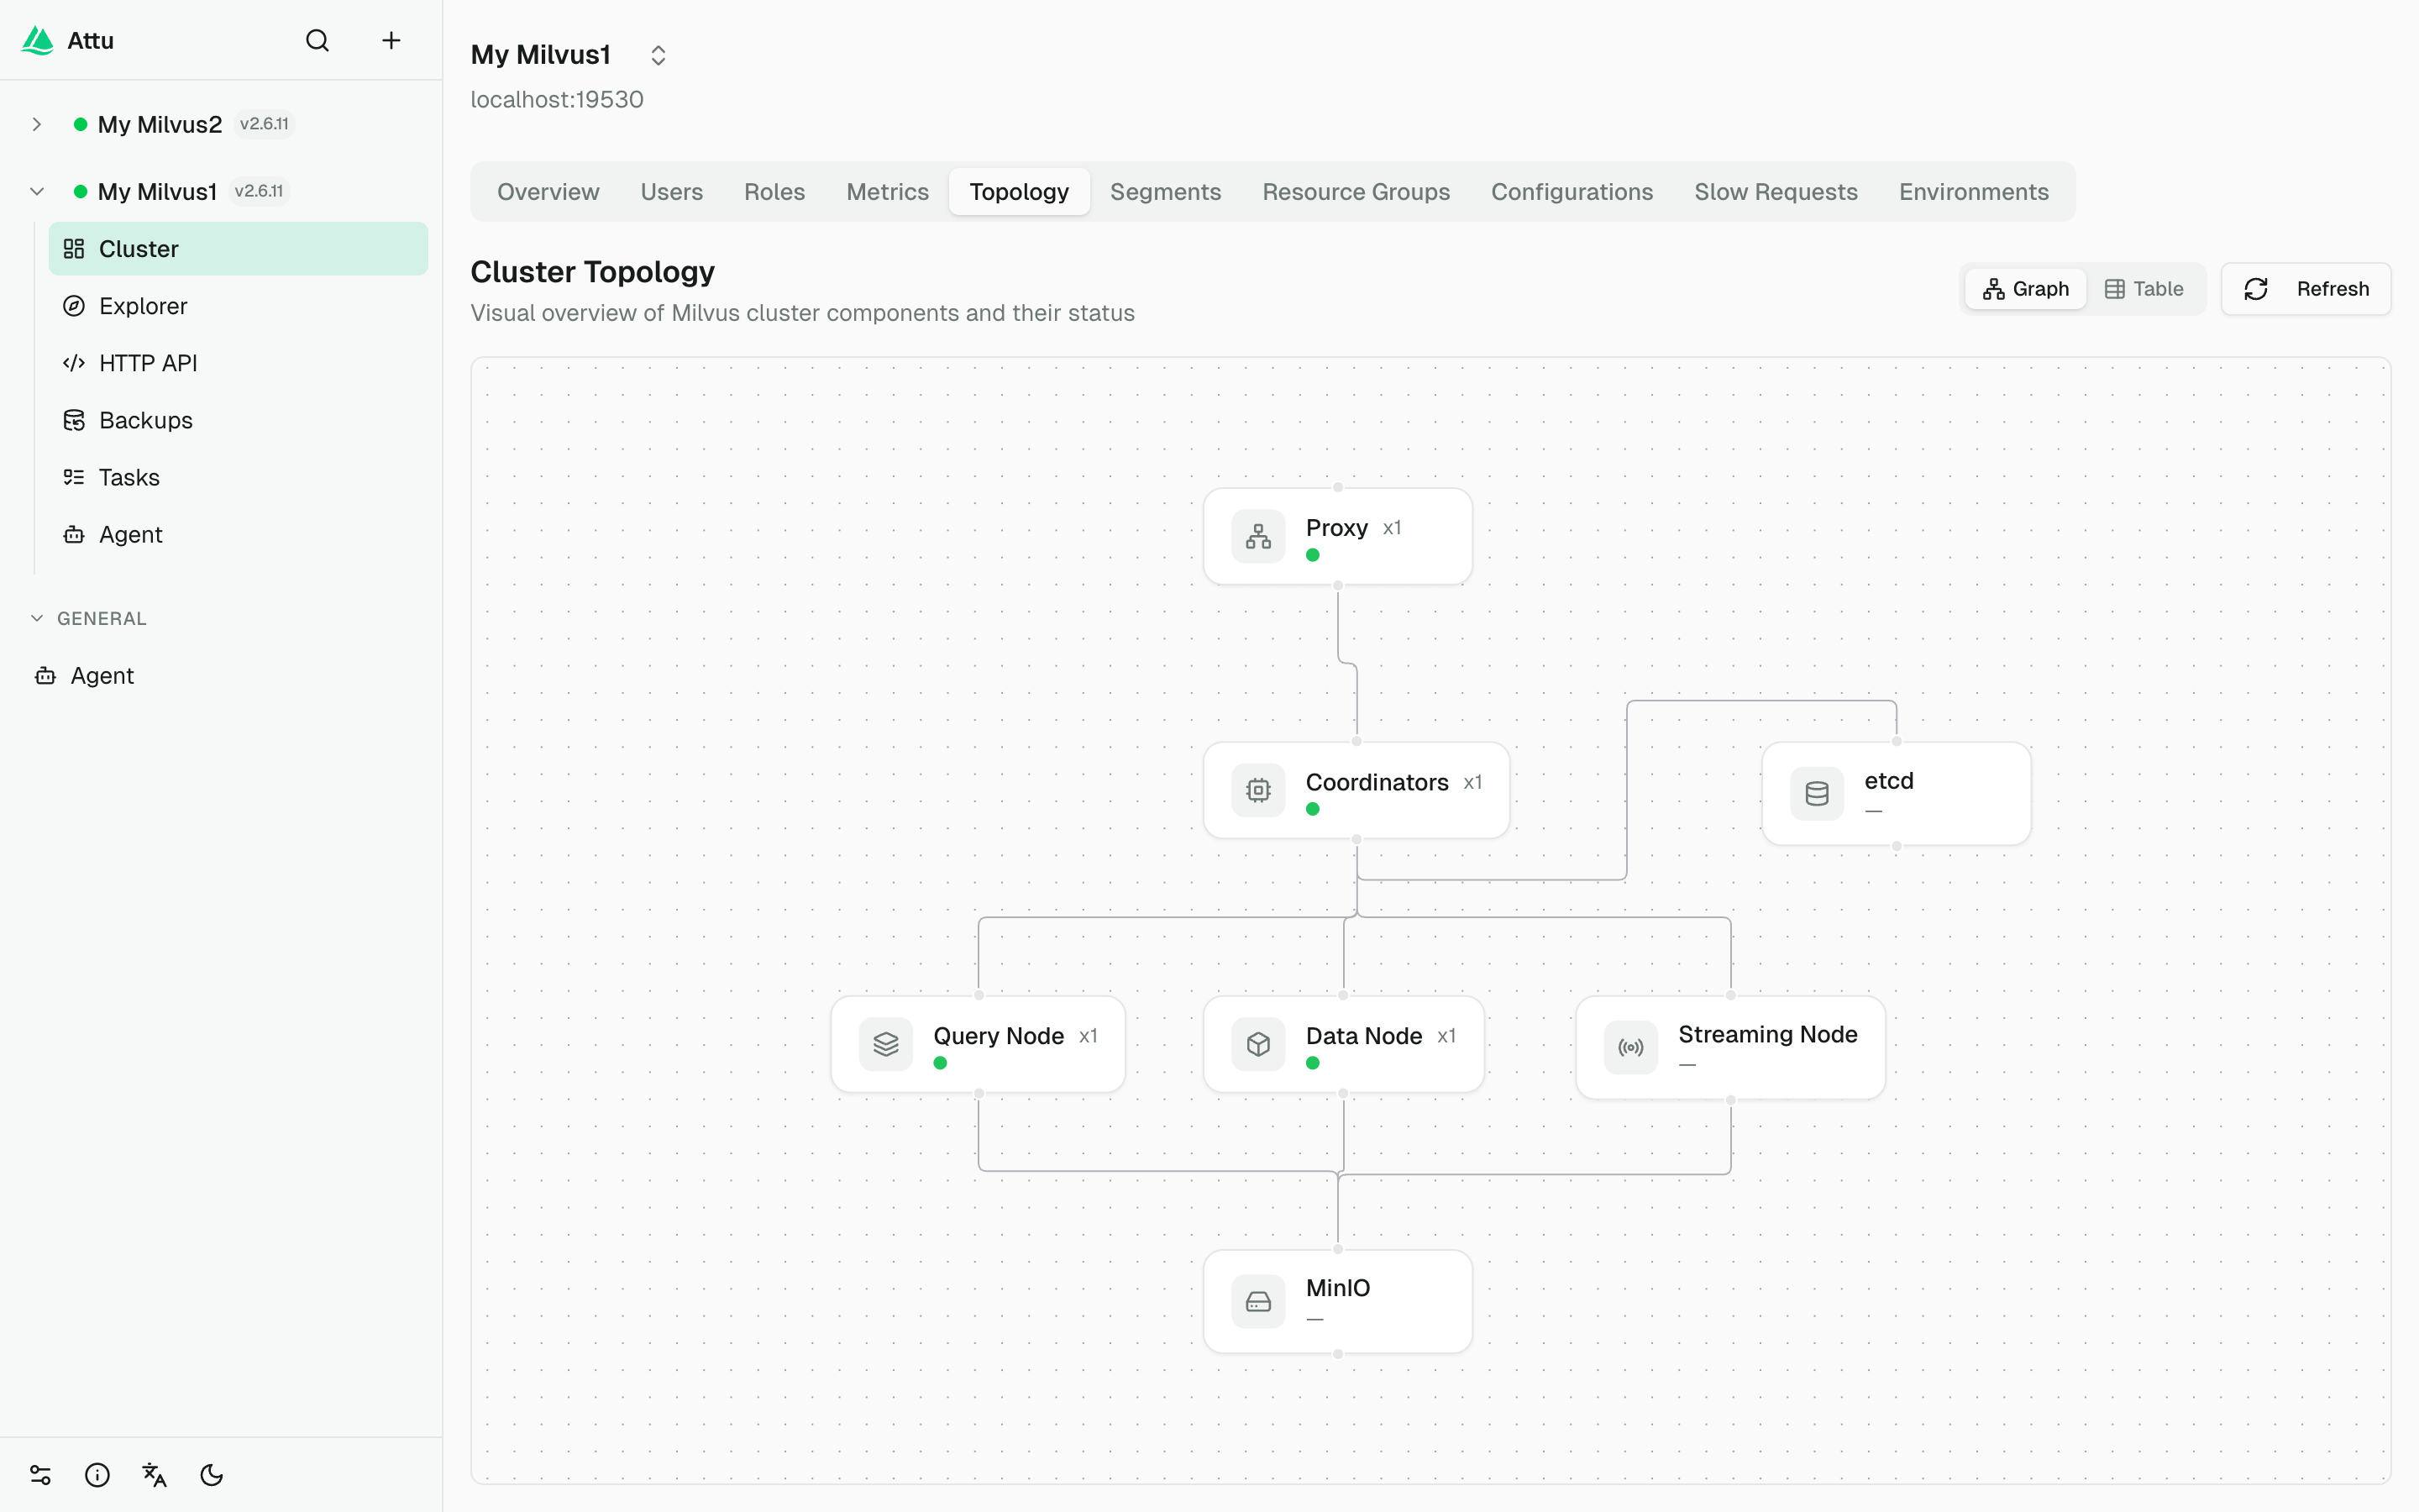This screenshot has width=2419, height=1512.
Task: Click the Attu logo icon
Action: [38, 40]
